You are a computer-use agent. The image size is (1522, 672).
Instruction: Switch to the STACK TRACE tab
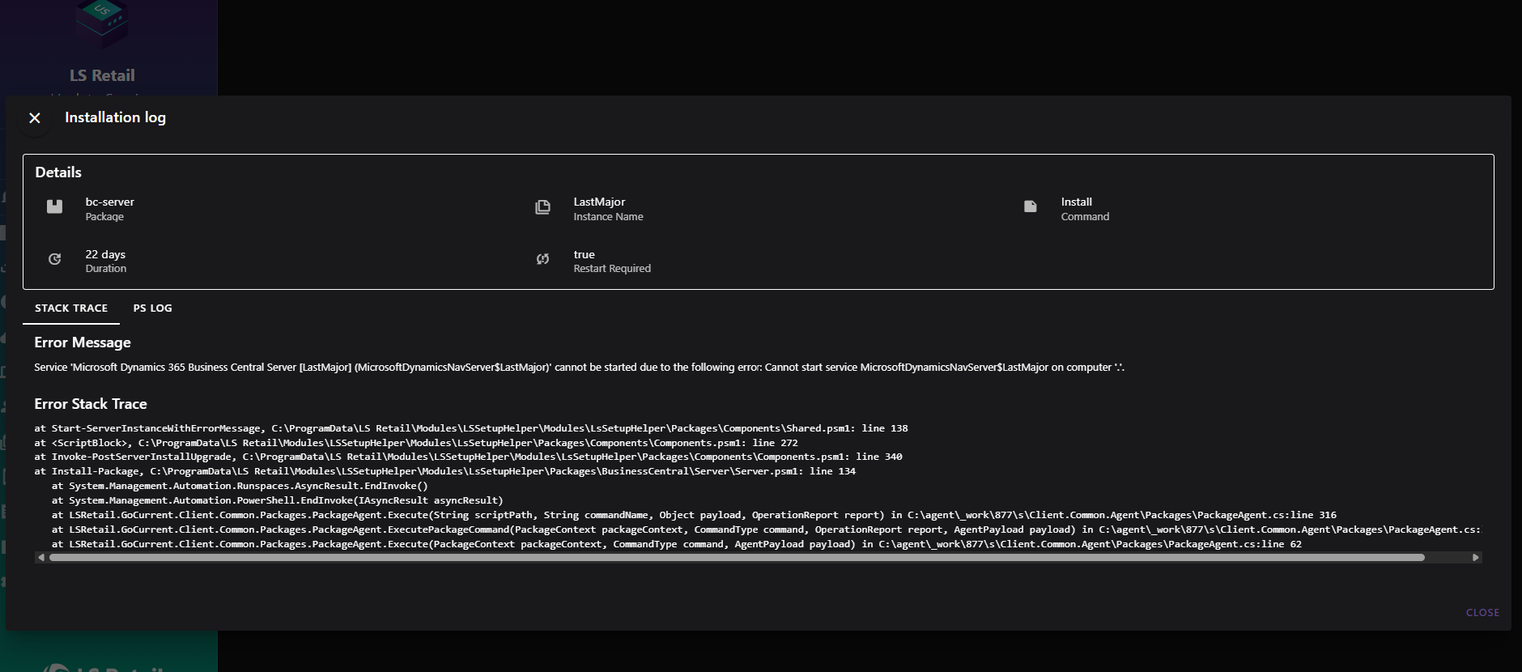[71, 308]
